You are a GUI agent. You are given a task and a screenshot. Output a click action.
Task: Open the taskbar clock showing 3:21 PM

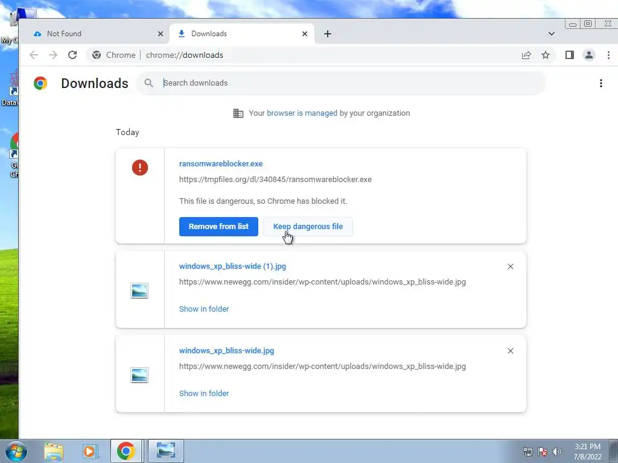click(587, 452)
